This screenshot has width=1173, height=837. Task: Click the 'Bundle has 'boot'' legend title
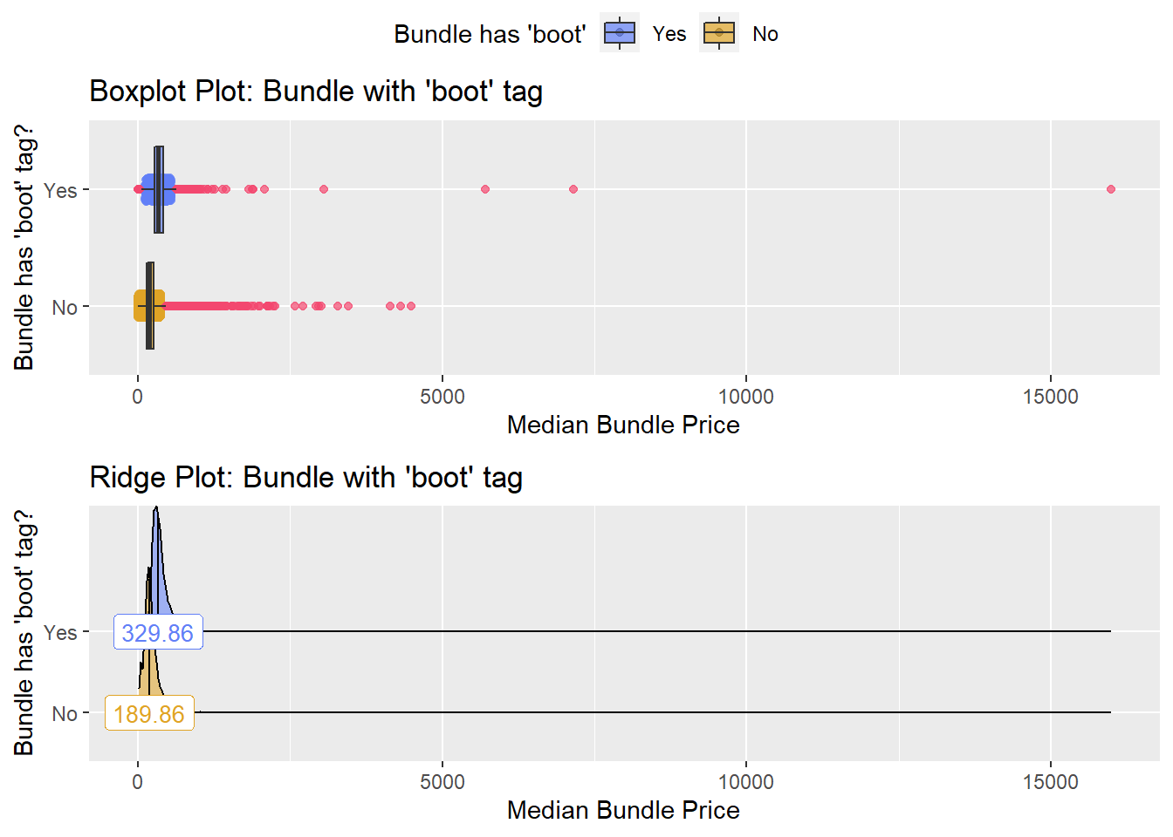point(490,34)
